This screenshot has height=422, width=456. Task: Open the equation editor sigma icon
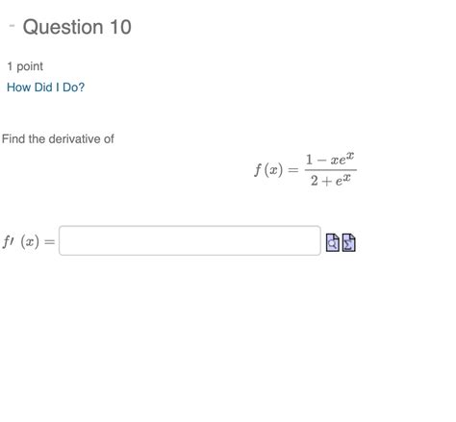[348, 242]
